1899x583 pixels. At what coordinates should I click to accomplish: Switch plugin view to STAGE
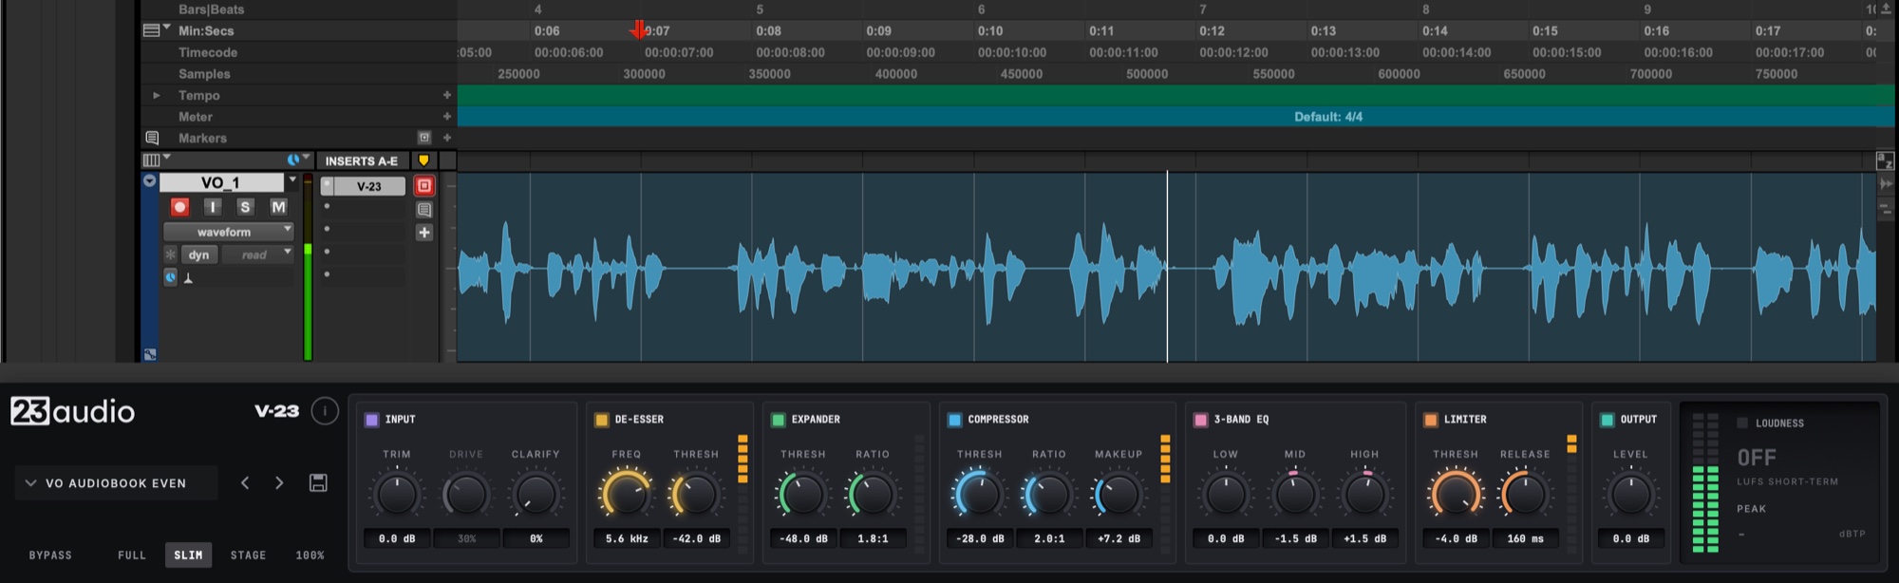(249, 555)
